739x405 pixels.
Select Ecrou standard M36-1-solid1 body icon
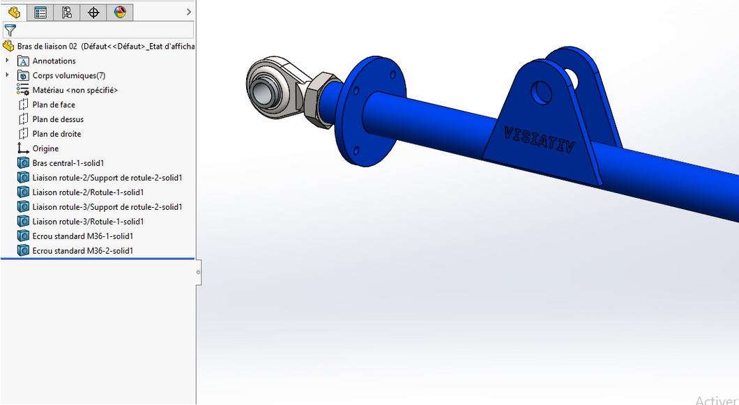(23, 236)
